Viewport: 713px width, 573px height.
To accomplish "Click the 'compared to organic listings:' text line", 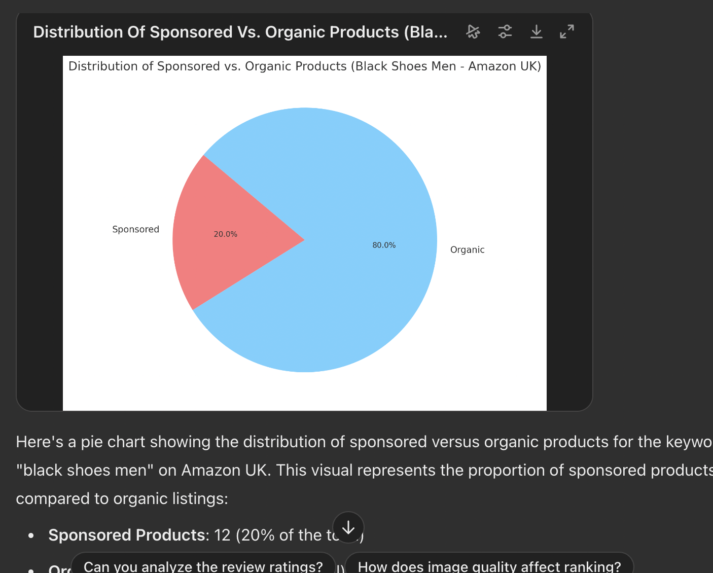I will click(122, 498).
